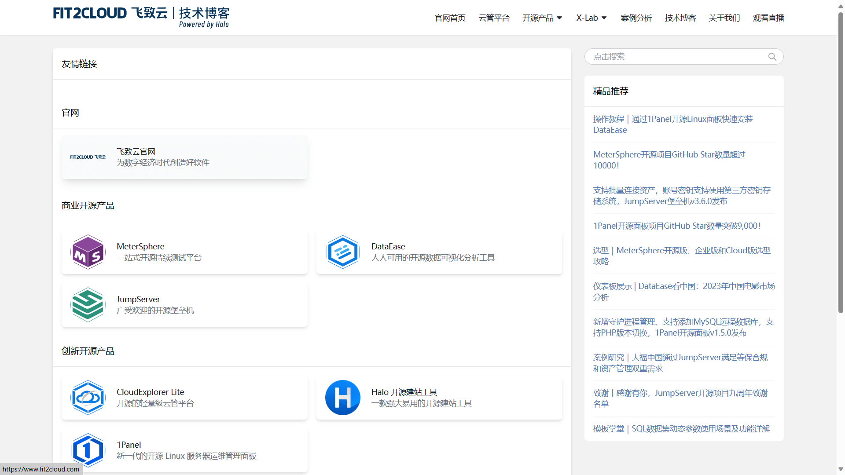This screenshot has width=845, height=475.
Task: Click the 新一代的开源 Linux 服务器运维管理面板 text
Action: (186, 456)
